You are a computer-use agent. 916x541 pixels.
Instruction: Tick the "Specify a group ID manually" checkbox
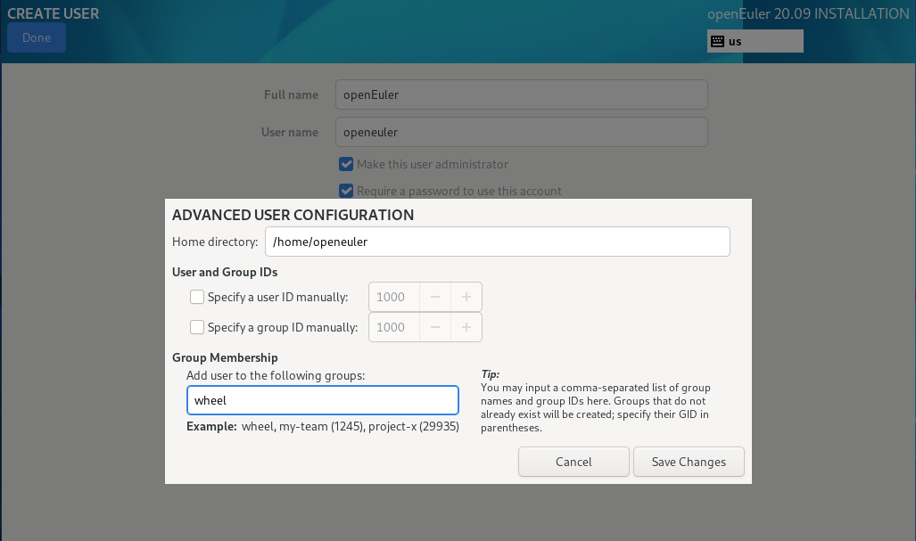(197, 327)
